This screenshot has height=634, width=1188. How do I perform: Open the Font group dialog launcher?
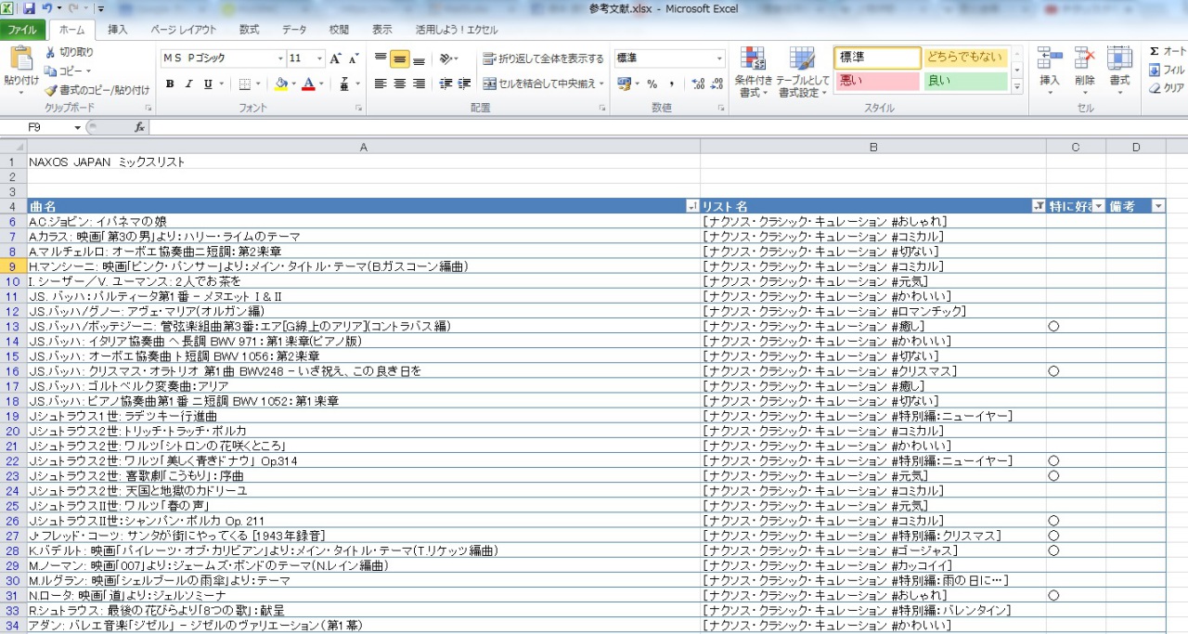[x=359, y=109]
